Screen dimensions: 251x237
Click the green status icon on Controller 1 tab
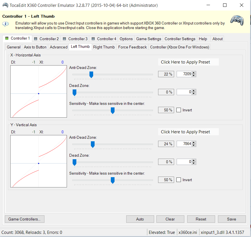coord(7,38)
